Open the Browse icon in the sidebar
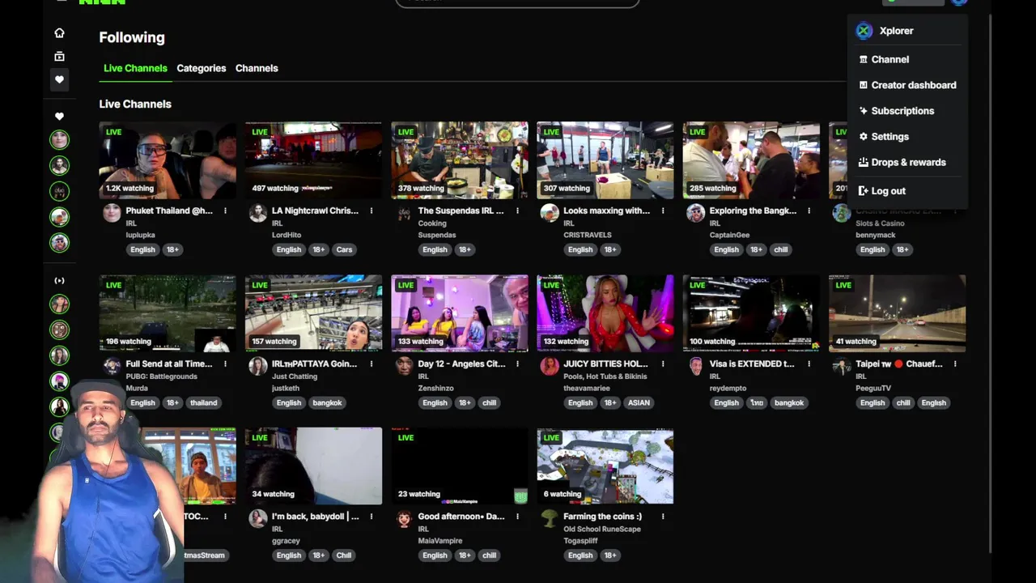Image resolution: width=1036 pixels, height=583 pixels. coord(59,56)
